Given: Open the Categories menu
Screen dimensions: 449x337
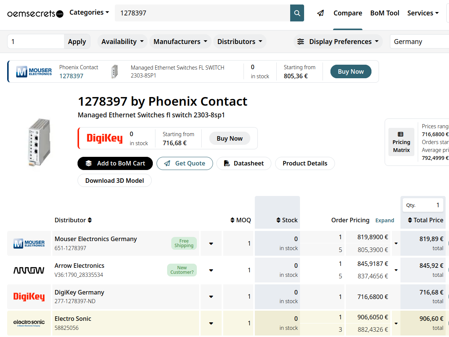Looking at the screenshot, I should coord(89,12).
